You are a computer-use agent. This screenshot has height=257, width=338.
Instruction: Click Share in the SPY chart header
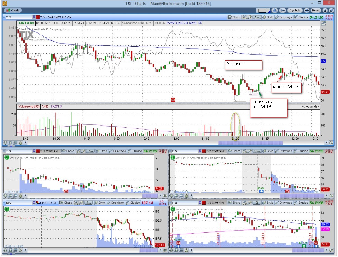(66, 203)
